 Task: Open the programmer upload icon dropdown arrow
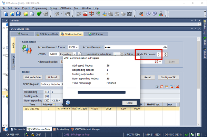[x=61, y=14]
